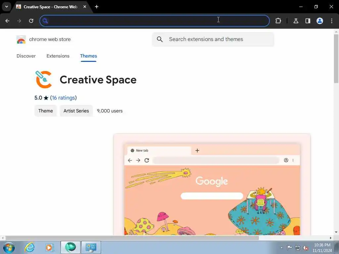339x254 pixels.
Task: Close the Creative Space tab
Action: point(85,7)
